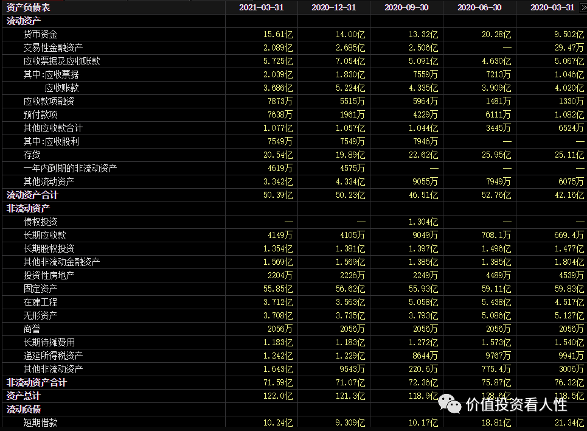
Task: Select the 短期借款 row label
Action: (40, 423)
